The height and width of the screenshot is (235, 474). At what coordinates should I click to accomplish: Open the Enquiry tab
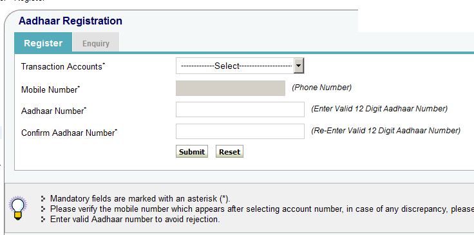(96, 43)
